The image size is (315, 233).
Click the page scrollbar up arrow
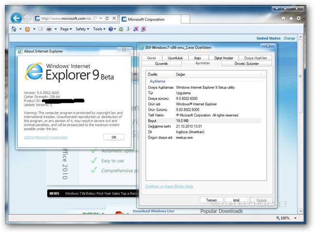tap(300, 37)
